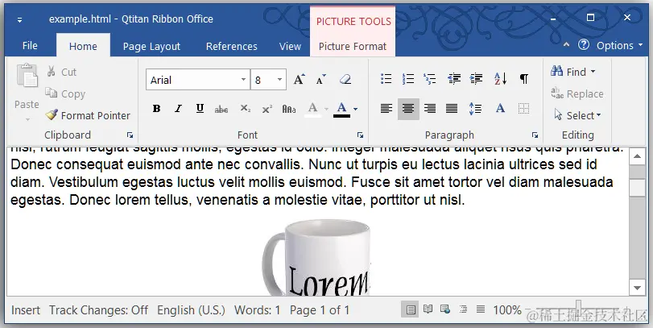Switch to Print Layout view icon
Image resolution: width=653 pixels, height=328 pixels.
pyautogui.click(x=410, y=309)
